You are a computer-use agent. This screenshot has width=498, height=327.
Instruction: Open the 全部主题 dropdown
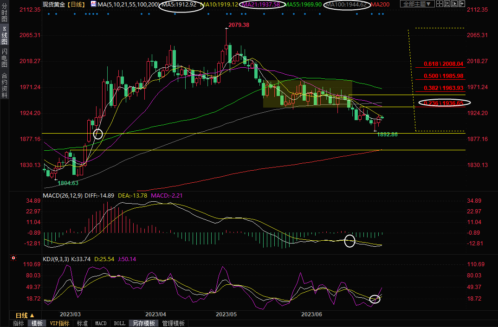pyautogui.click(x=417, y=4)
